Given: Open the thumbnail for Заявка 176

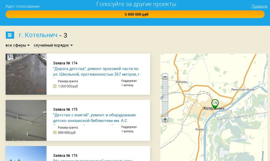Looking at the screenshot, I should 26,154.
